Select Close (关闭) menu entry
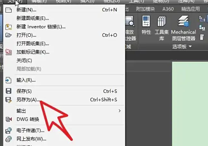 point(64,61)
